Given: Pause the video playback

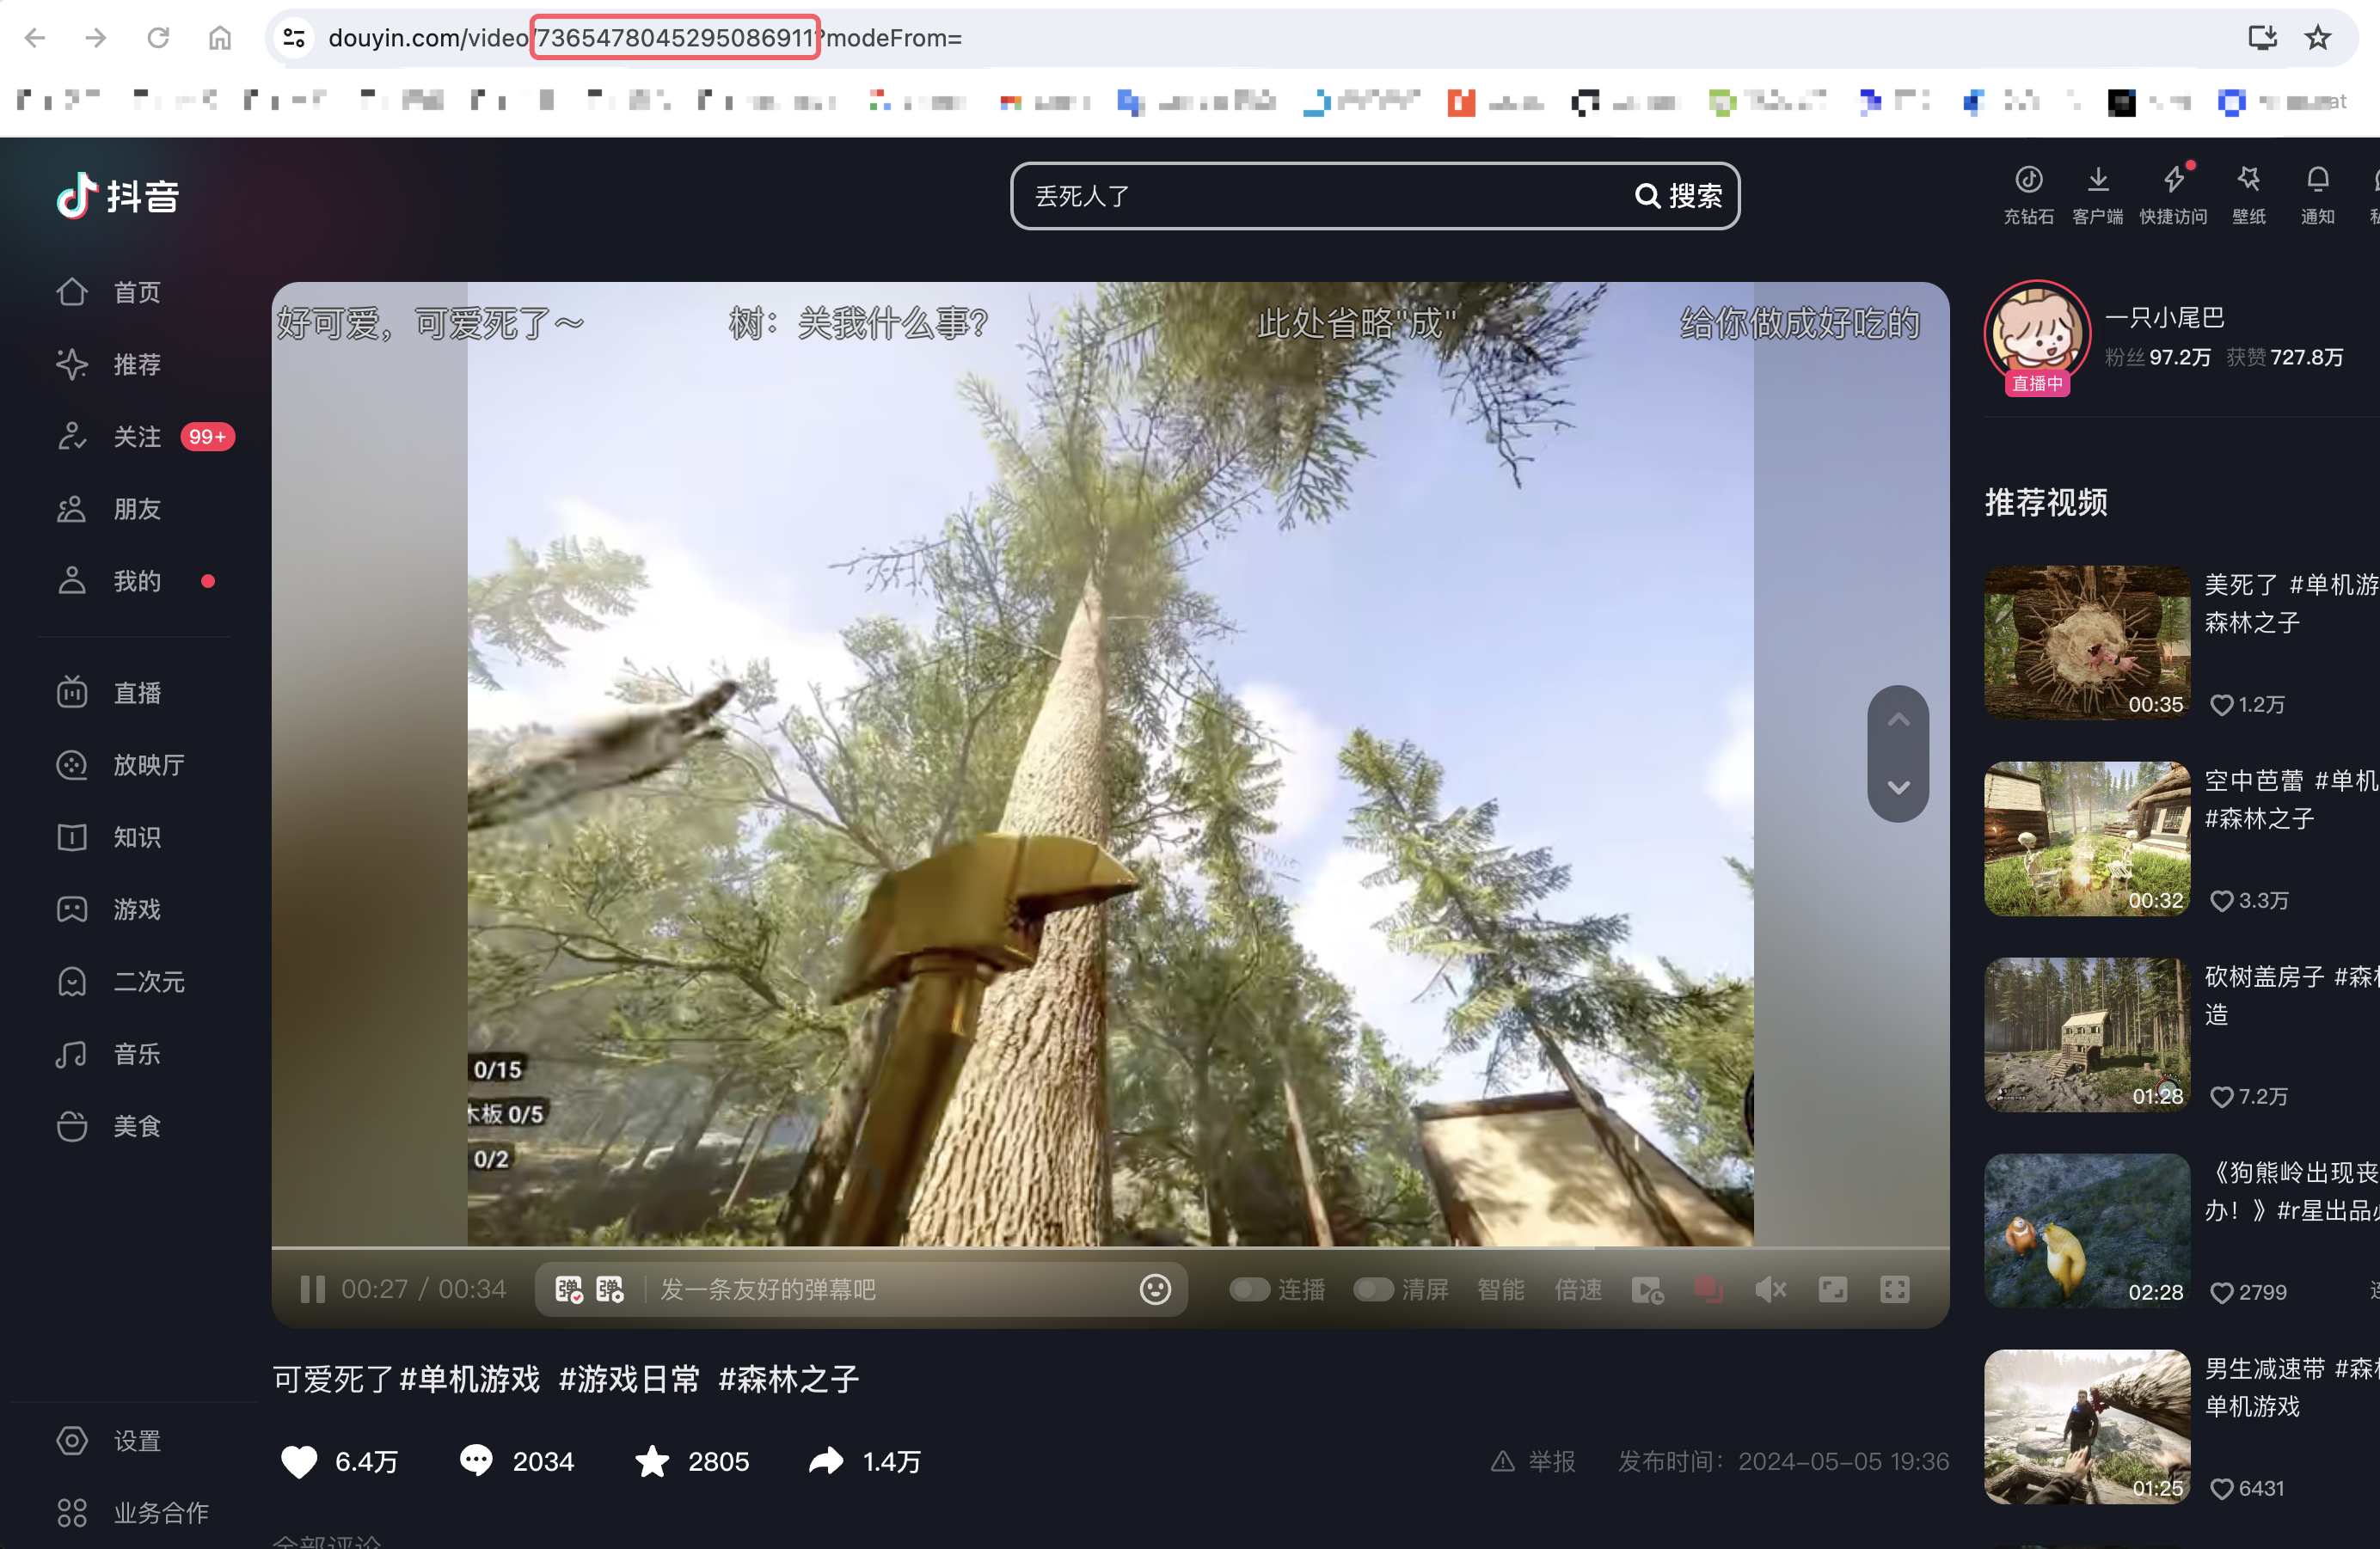Looking at the screenshot, I should coord(313,1289).
